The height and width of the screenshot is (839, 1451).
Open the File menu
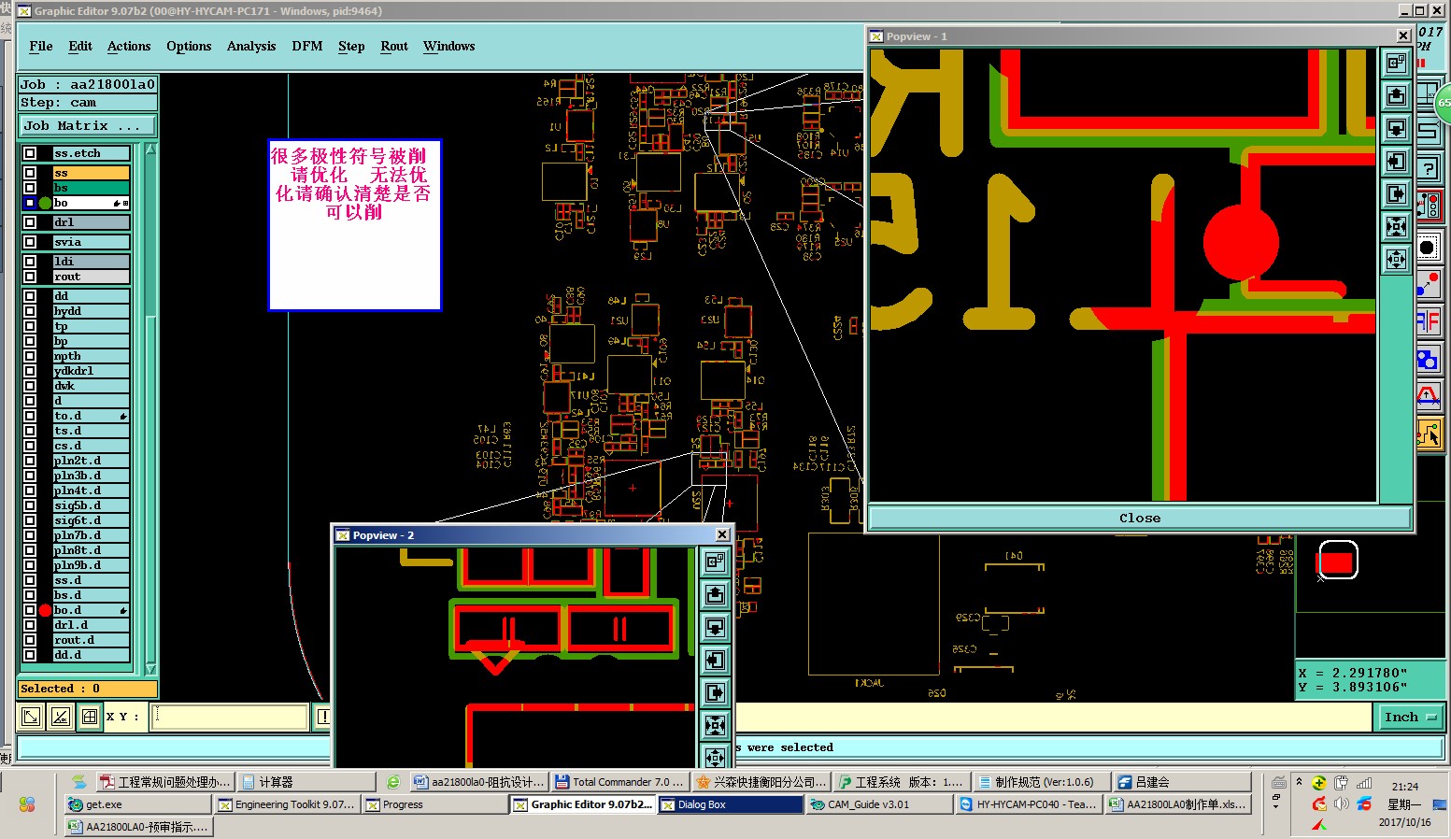tap(41, 46)
